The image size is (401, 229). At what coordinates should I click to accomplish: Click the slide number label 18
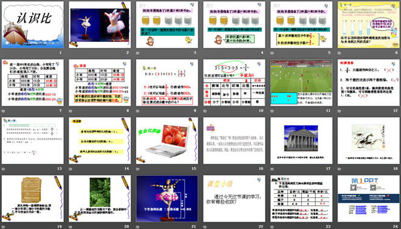[x=396, y=168]
